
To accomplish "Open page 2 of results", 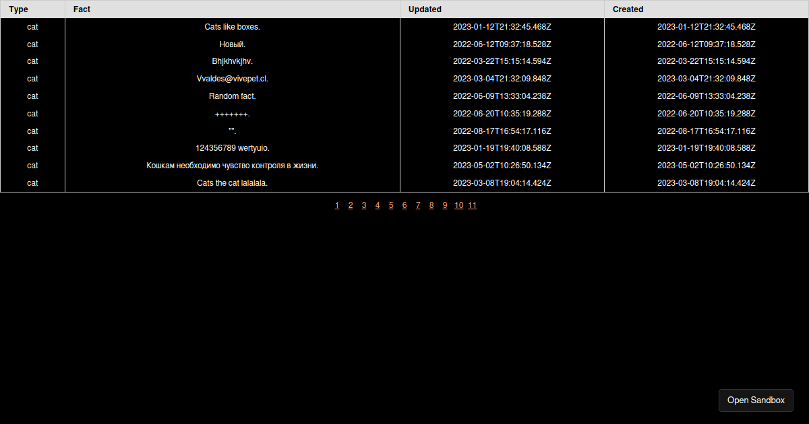I will coord(351,206).
